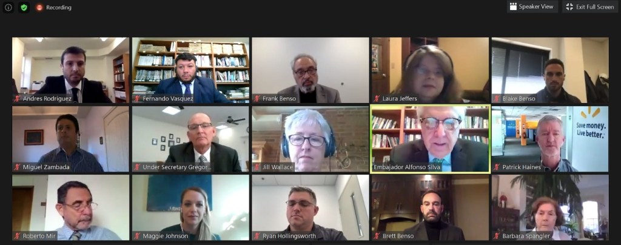Select Maggie Johnson's video tile
Screen dimensions: 621x245
point(190,207)
